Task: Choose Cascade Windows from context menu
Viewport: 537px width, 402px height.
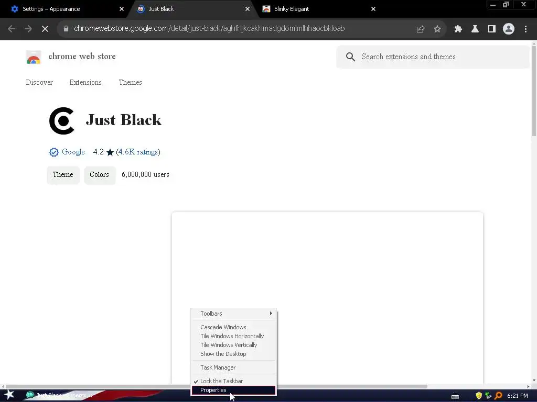Action: coord(234,327)
